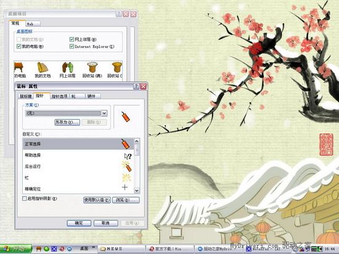
Task: Switch to 指针选项 tab
Action: pos(59,96)
